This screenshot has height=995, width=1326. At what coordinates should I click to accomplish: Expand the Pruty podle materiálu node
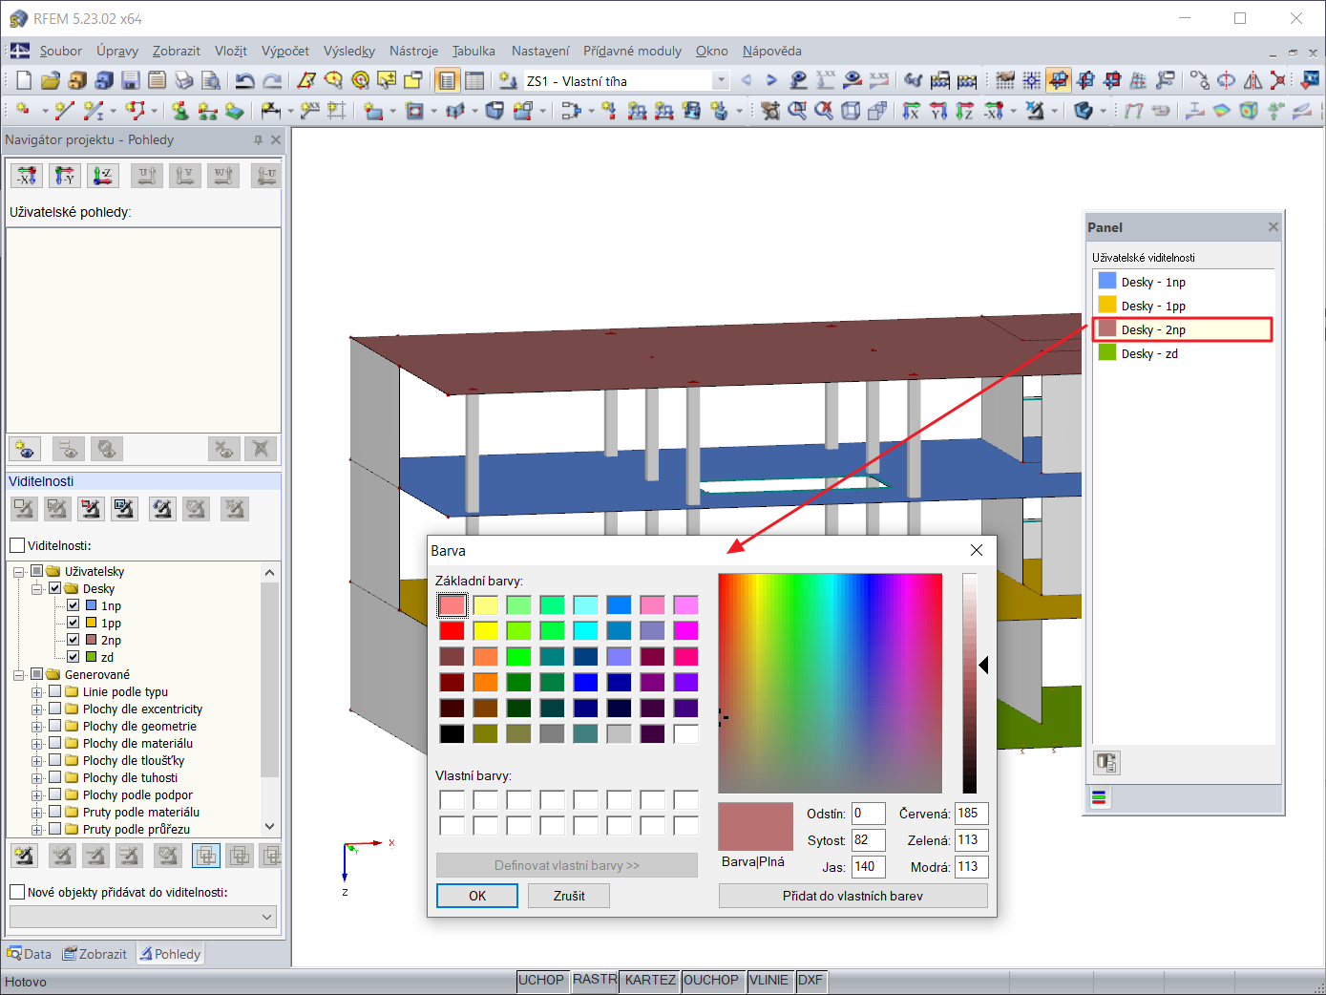tap(37, 812)
